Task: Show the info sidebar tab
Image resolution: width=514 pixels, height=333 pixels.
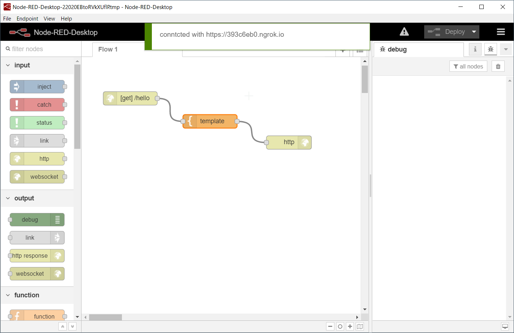Action: click(475, 49)
